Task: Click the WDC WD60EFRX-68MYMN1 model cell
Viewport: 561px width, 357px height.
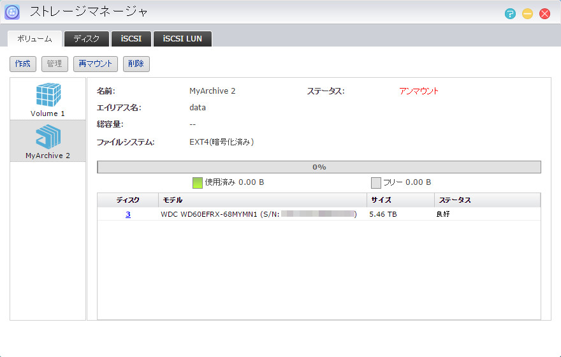Action: pos(259,214)
